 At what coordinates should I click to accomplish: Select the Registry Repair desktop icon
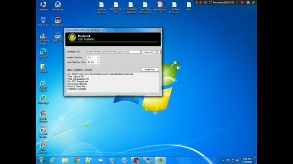click(x=43, y=86)
